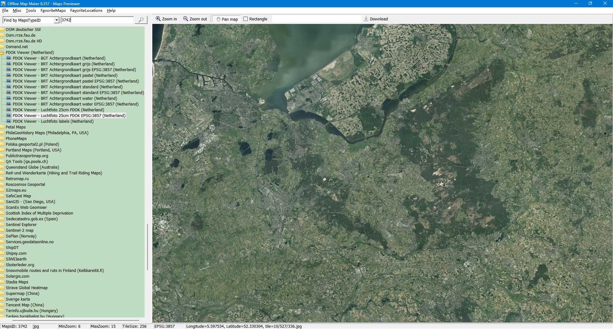Screen dimensions: 613x329
Task: Open the FavoriteLocations menu
Action: pyautogui.click(x=86, y=11)
